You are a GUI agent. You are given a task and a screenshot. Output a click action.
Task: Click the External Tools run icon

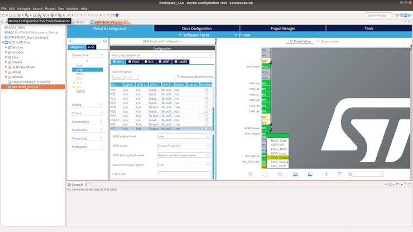point(60,15)
